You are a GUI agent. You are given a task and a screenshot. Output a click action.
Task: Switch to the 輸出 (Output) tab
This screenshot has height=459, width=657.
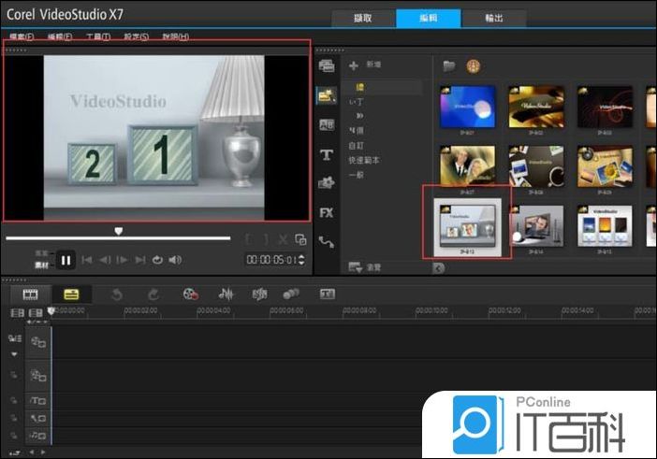(x=492, y=19)
